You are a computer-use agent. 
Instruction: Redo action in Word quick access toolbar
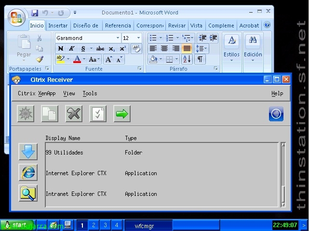[61, 13]
